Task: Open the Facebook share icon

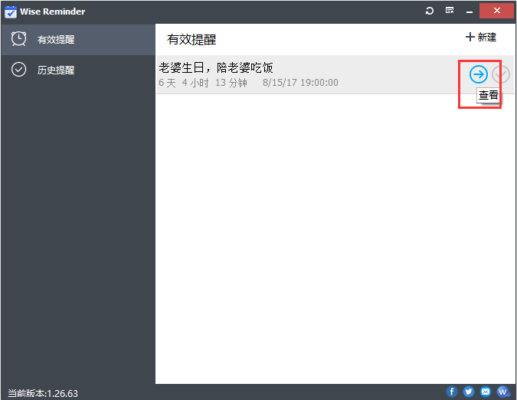Action: [452, 392]
